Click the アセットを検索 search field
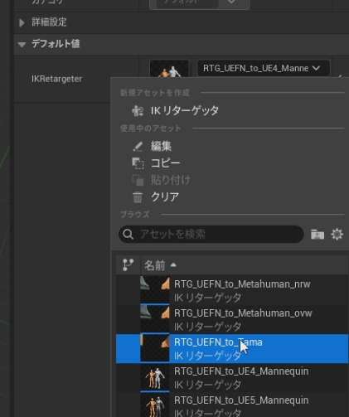 [211, 235]
